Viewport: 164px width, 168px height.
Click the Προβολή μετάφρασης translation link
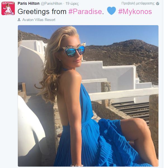(138, 3)
